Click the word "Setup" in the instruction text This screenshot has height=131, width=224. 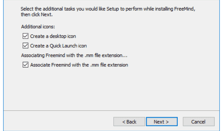[x=113, y=9]
